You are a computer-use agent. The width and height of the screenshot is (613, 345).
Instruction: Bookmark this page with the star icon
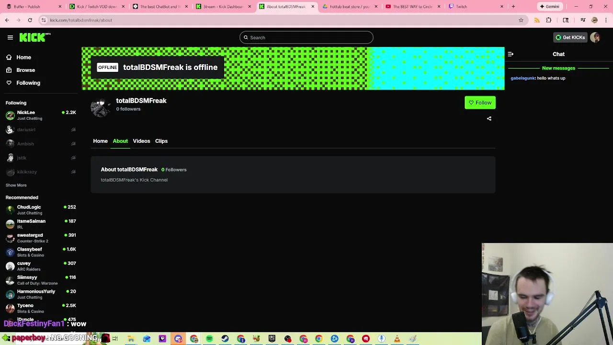(521, 20)
